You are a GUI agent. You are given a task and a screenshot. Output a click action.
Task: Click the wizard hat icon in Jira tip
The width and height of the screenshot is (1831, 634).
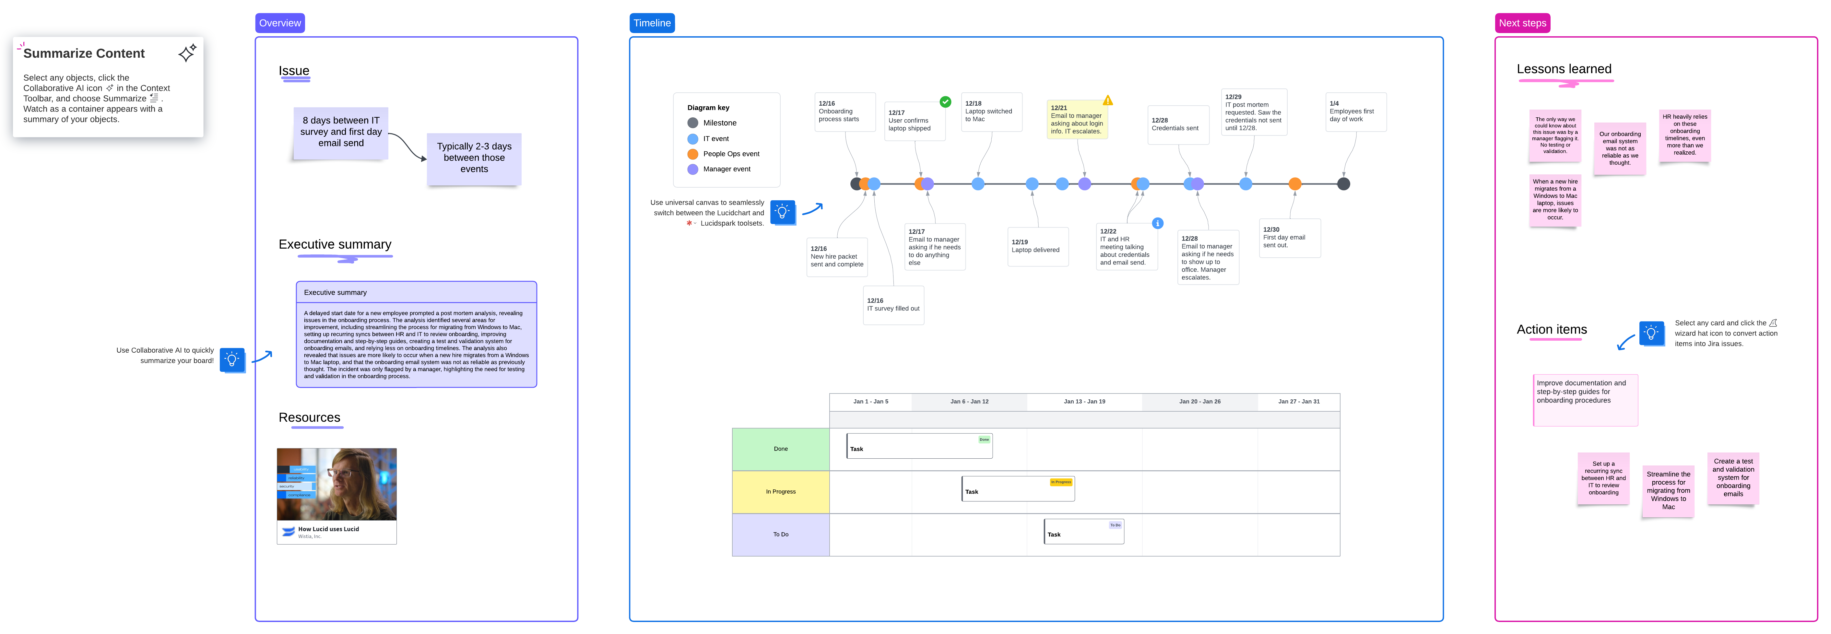click(x=1773, y=323)
